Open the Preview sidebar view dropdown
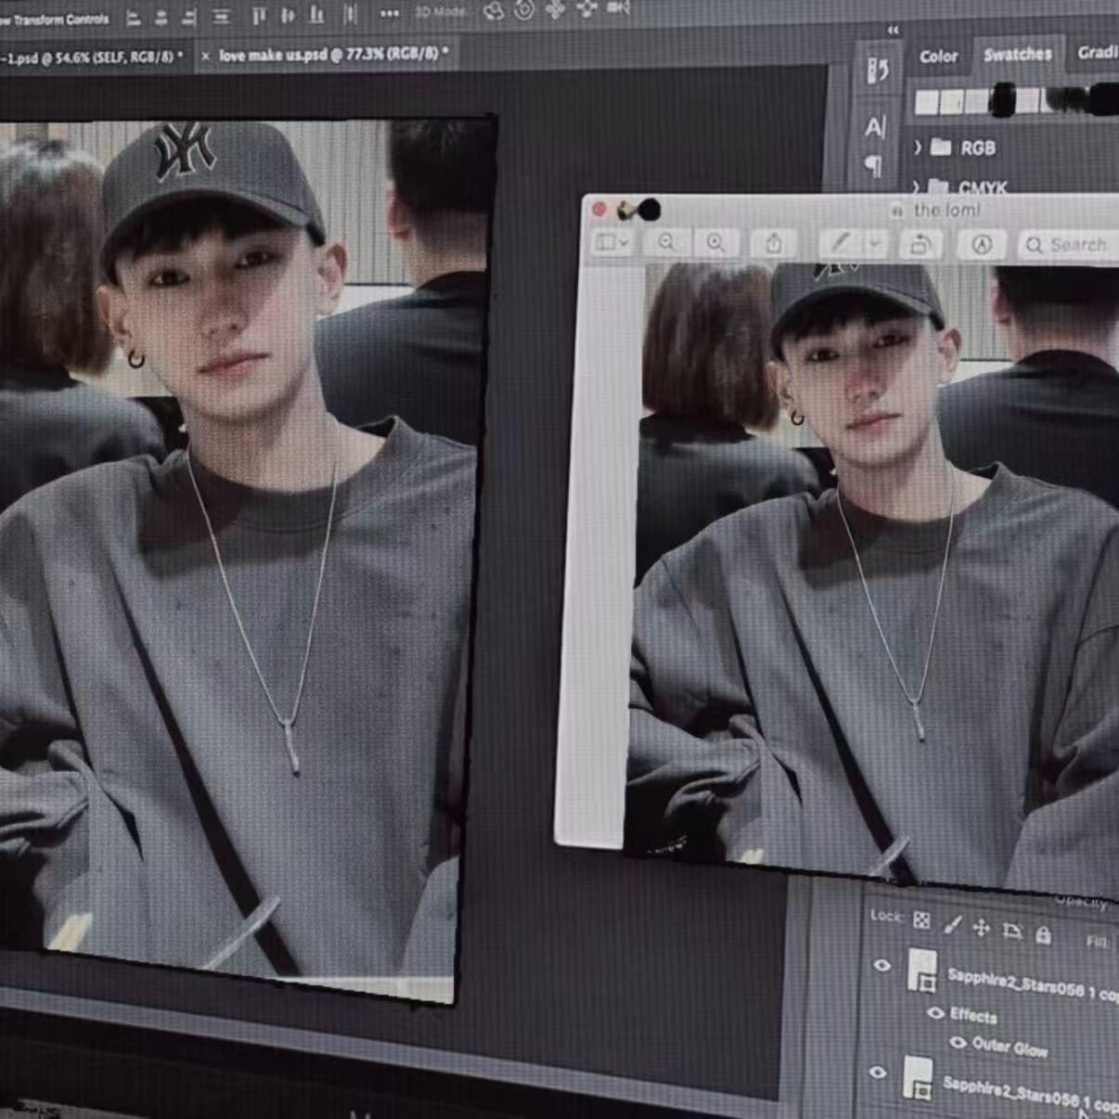The image size is (1119, 1119). [x=611, y=243]
